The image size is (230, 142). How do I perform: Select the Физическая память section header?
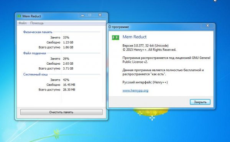tap(38, 32)
